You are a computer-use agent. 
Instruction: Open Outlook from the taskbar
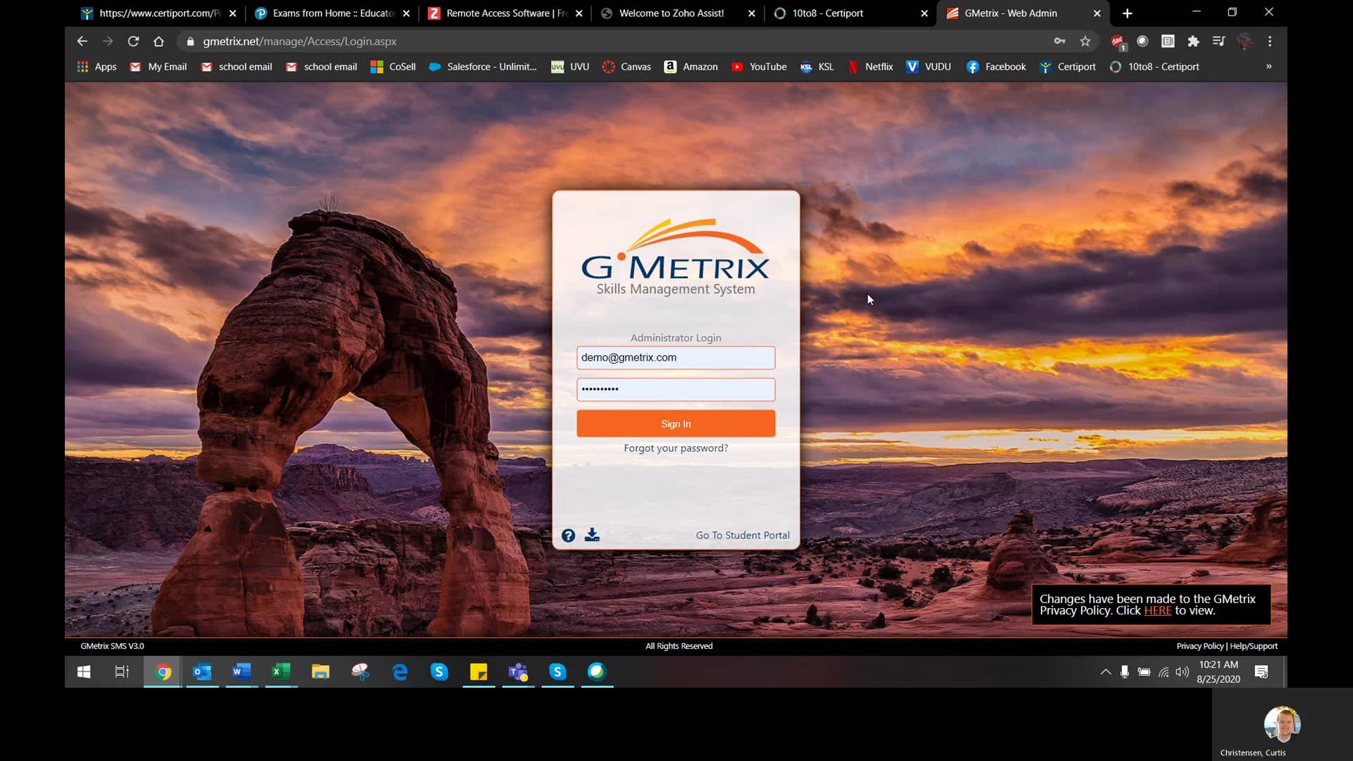(x=202, y=672)
